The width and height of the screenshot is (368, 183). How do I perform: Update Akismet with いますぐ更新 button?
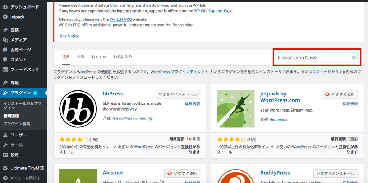click(x=182, y=173)
